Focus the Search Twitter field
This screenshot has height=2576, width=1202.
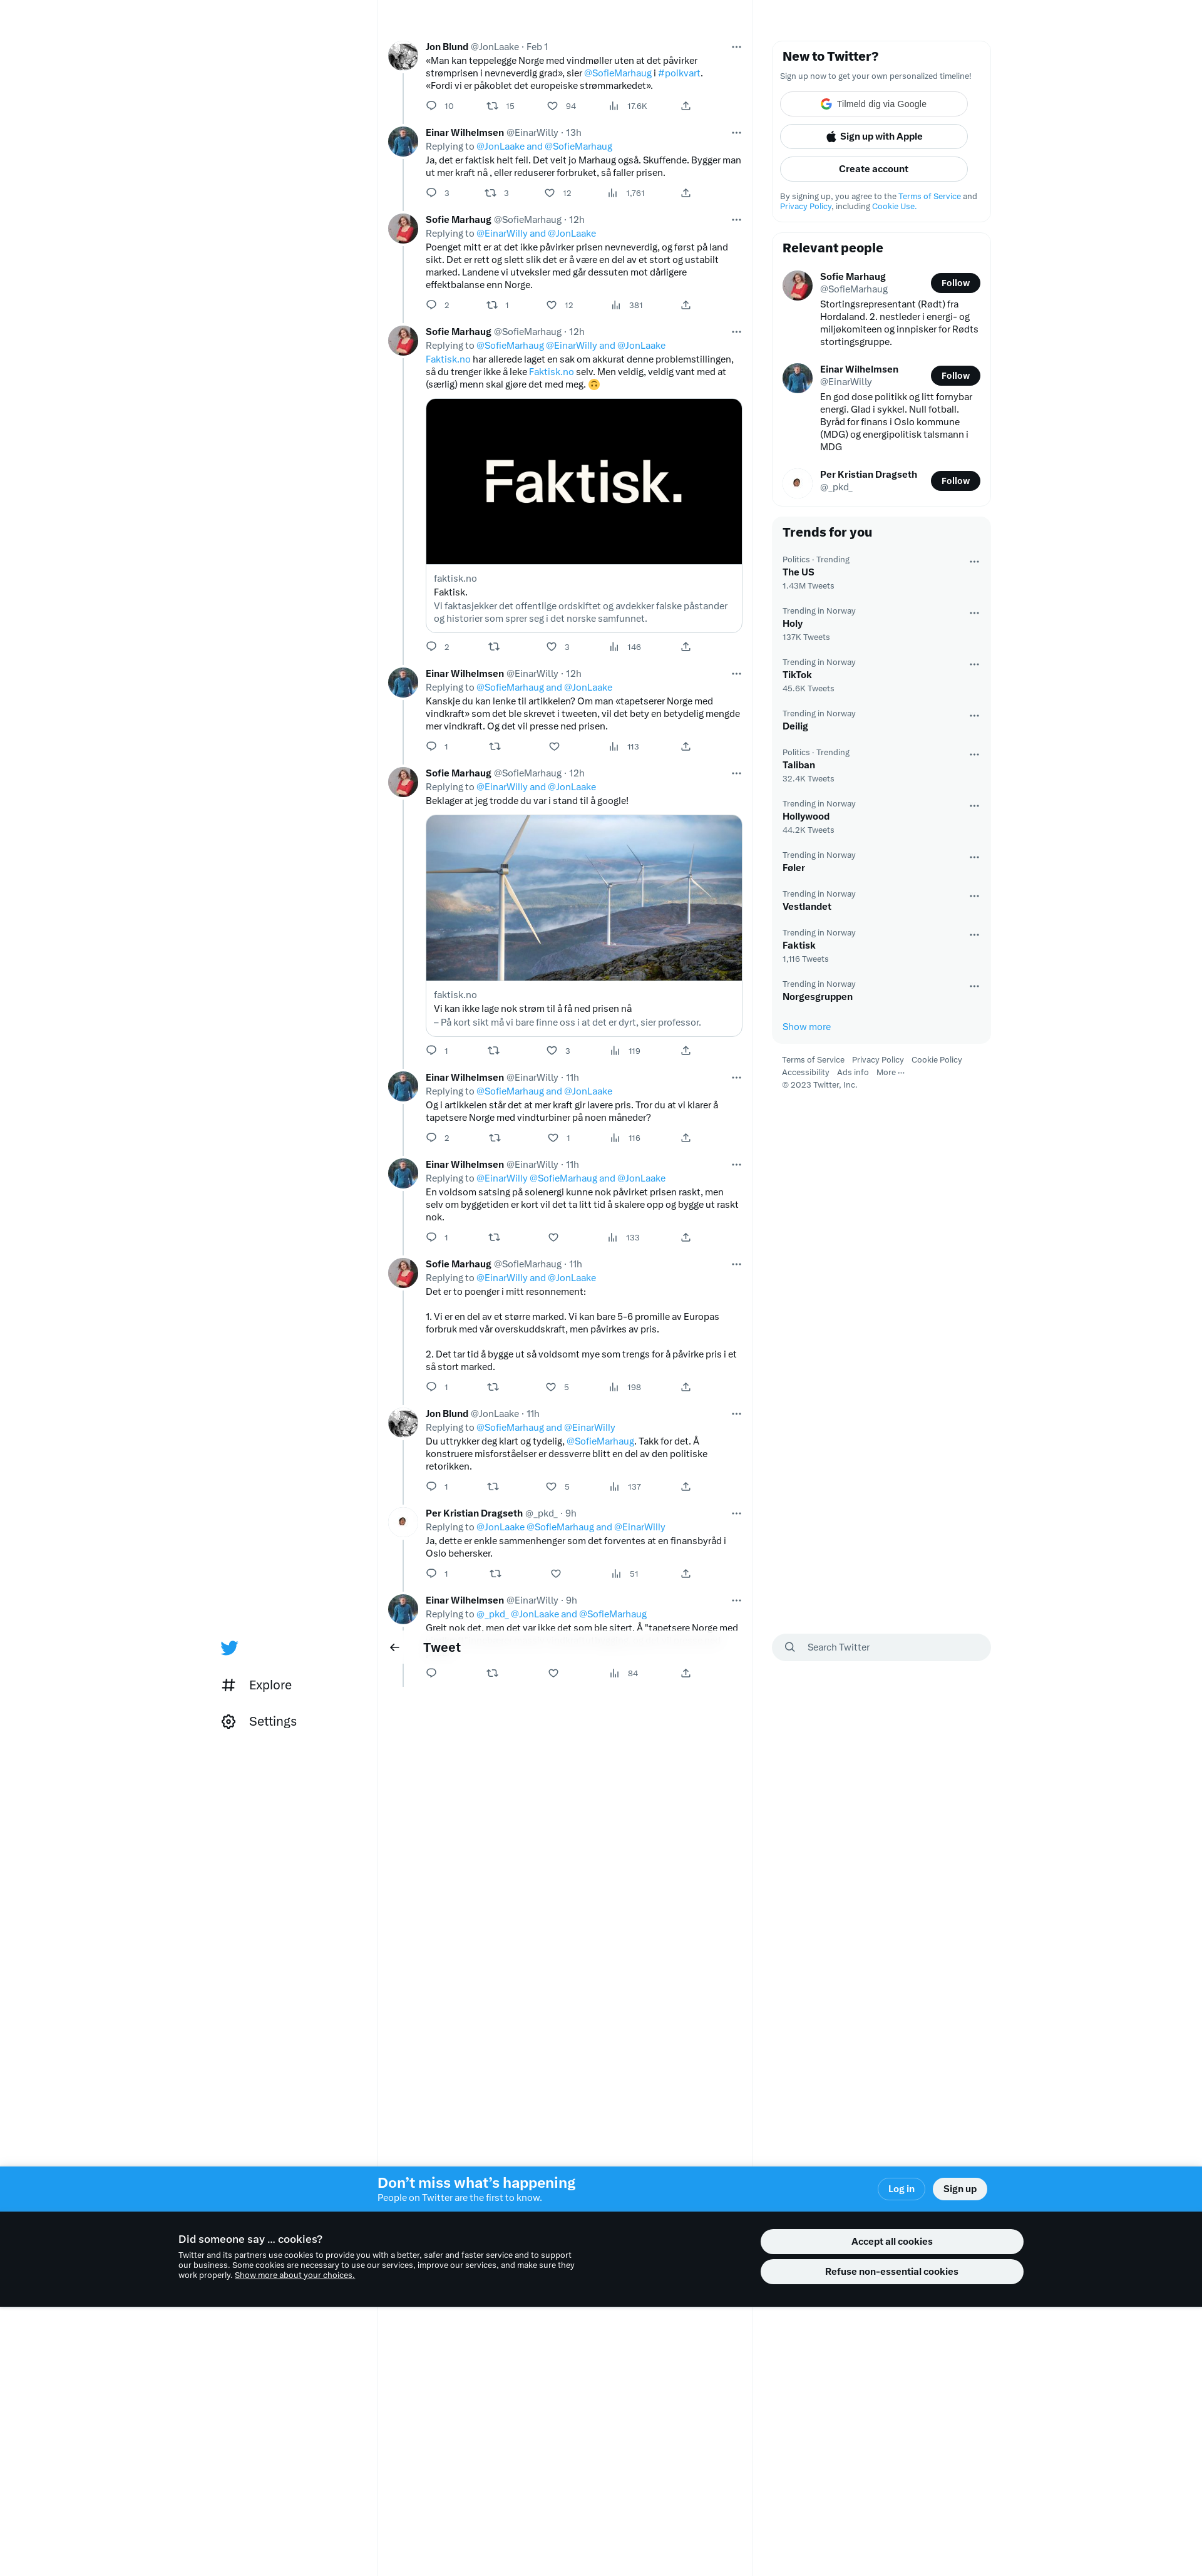tap(881, 1647)
